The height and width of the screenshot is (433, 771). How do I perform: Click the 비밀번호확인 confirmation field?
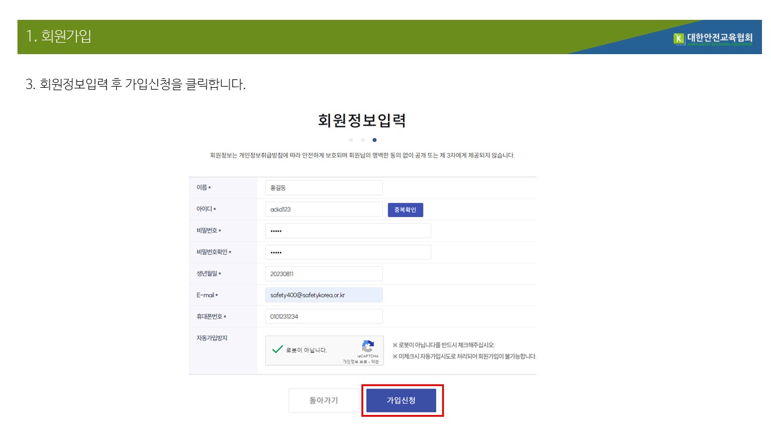click(348, 253)
